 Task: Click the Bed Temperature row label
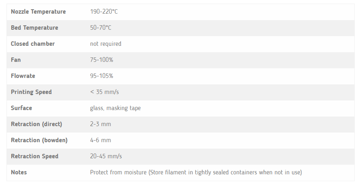35,28
